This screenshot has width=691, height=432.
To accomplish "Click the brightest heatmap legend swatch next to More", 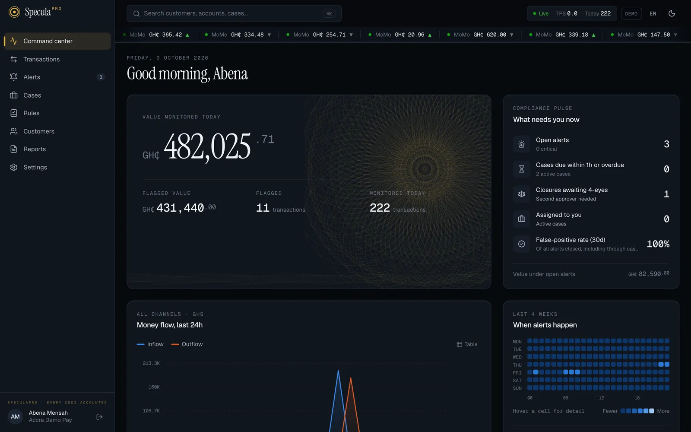I will click(x=652, y=411).
